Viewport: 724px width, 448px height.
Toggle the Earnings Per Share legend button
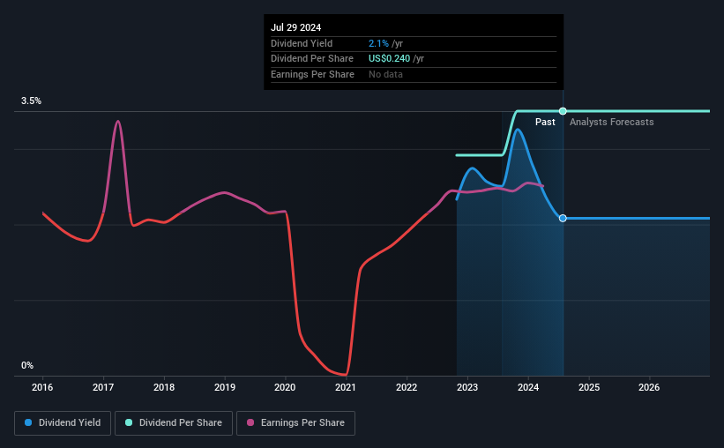(x=295, y=423)
